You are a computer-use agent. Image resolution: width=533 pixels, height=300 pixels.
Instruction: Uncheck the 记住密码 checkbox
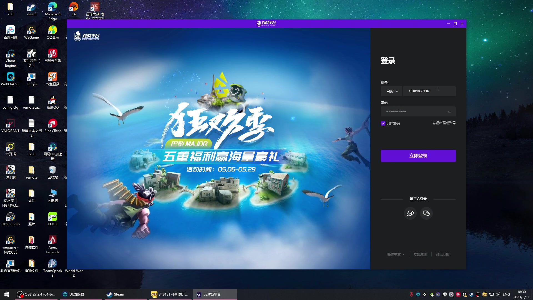384,123
